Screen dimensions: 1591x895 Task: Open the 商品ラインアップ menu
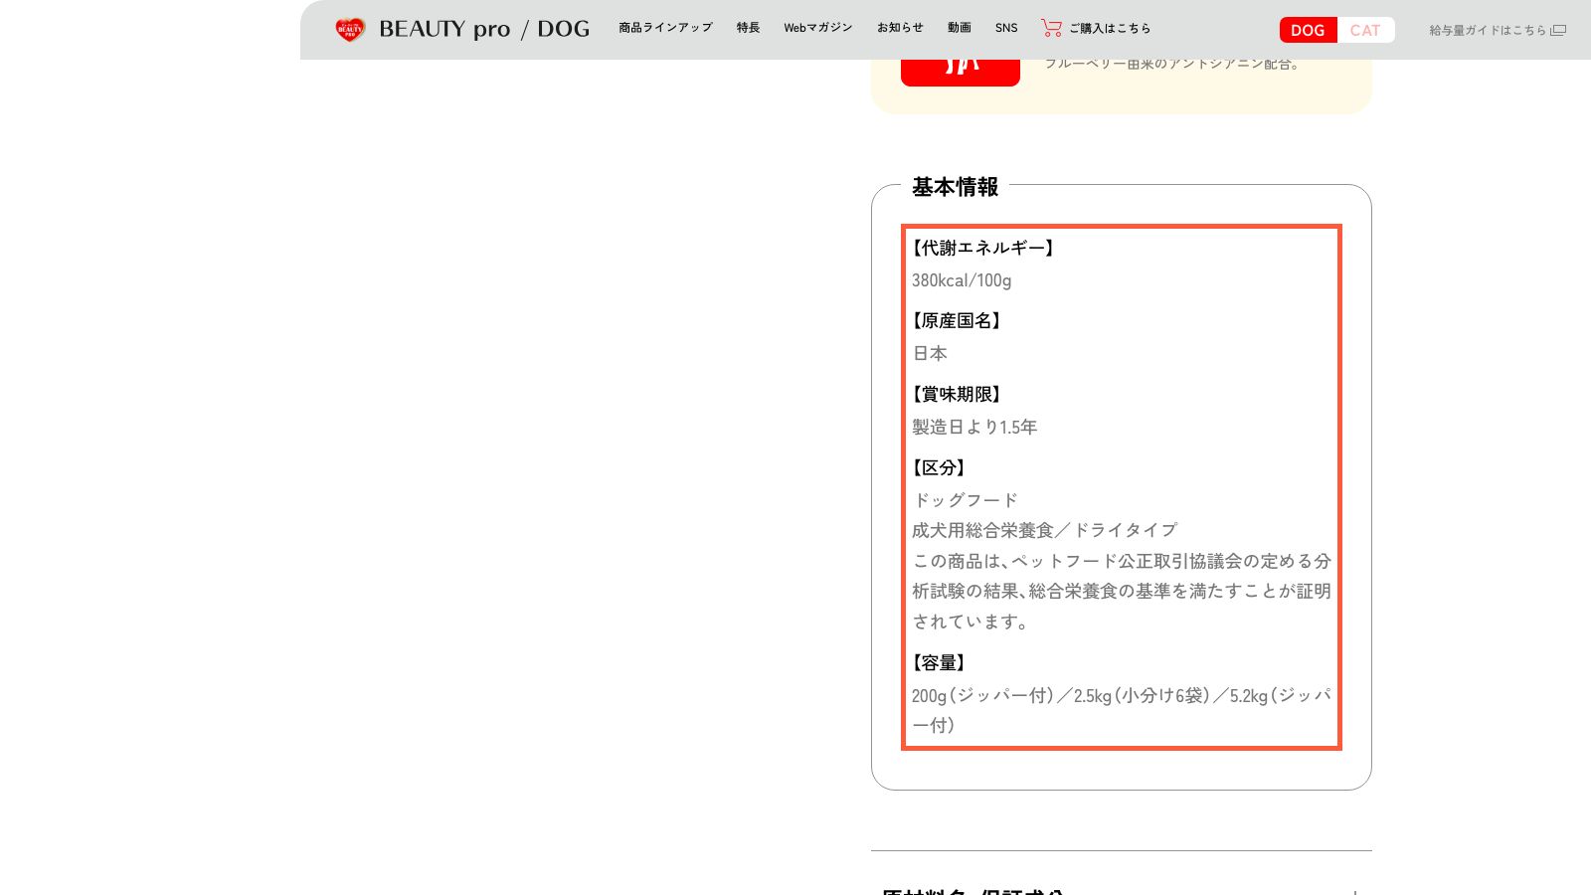[x=665, y=28]
